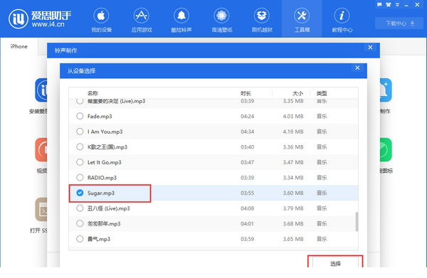Viewport: 427px width, 278px height.
Task: Click the 爱思助手 i4 logo
Action: (40, 18)
